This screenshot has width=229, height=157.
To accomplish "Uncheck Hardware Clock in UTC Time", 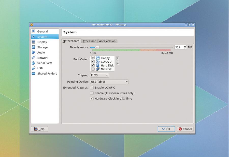I will [92, 99].
